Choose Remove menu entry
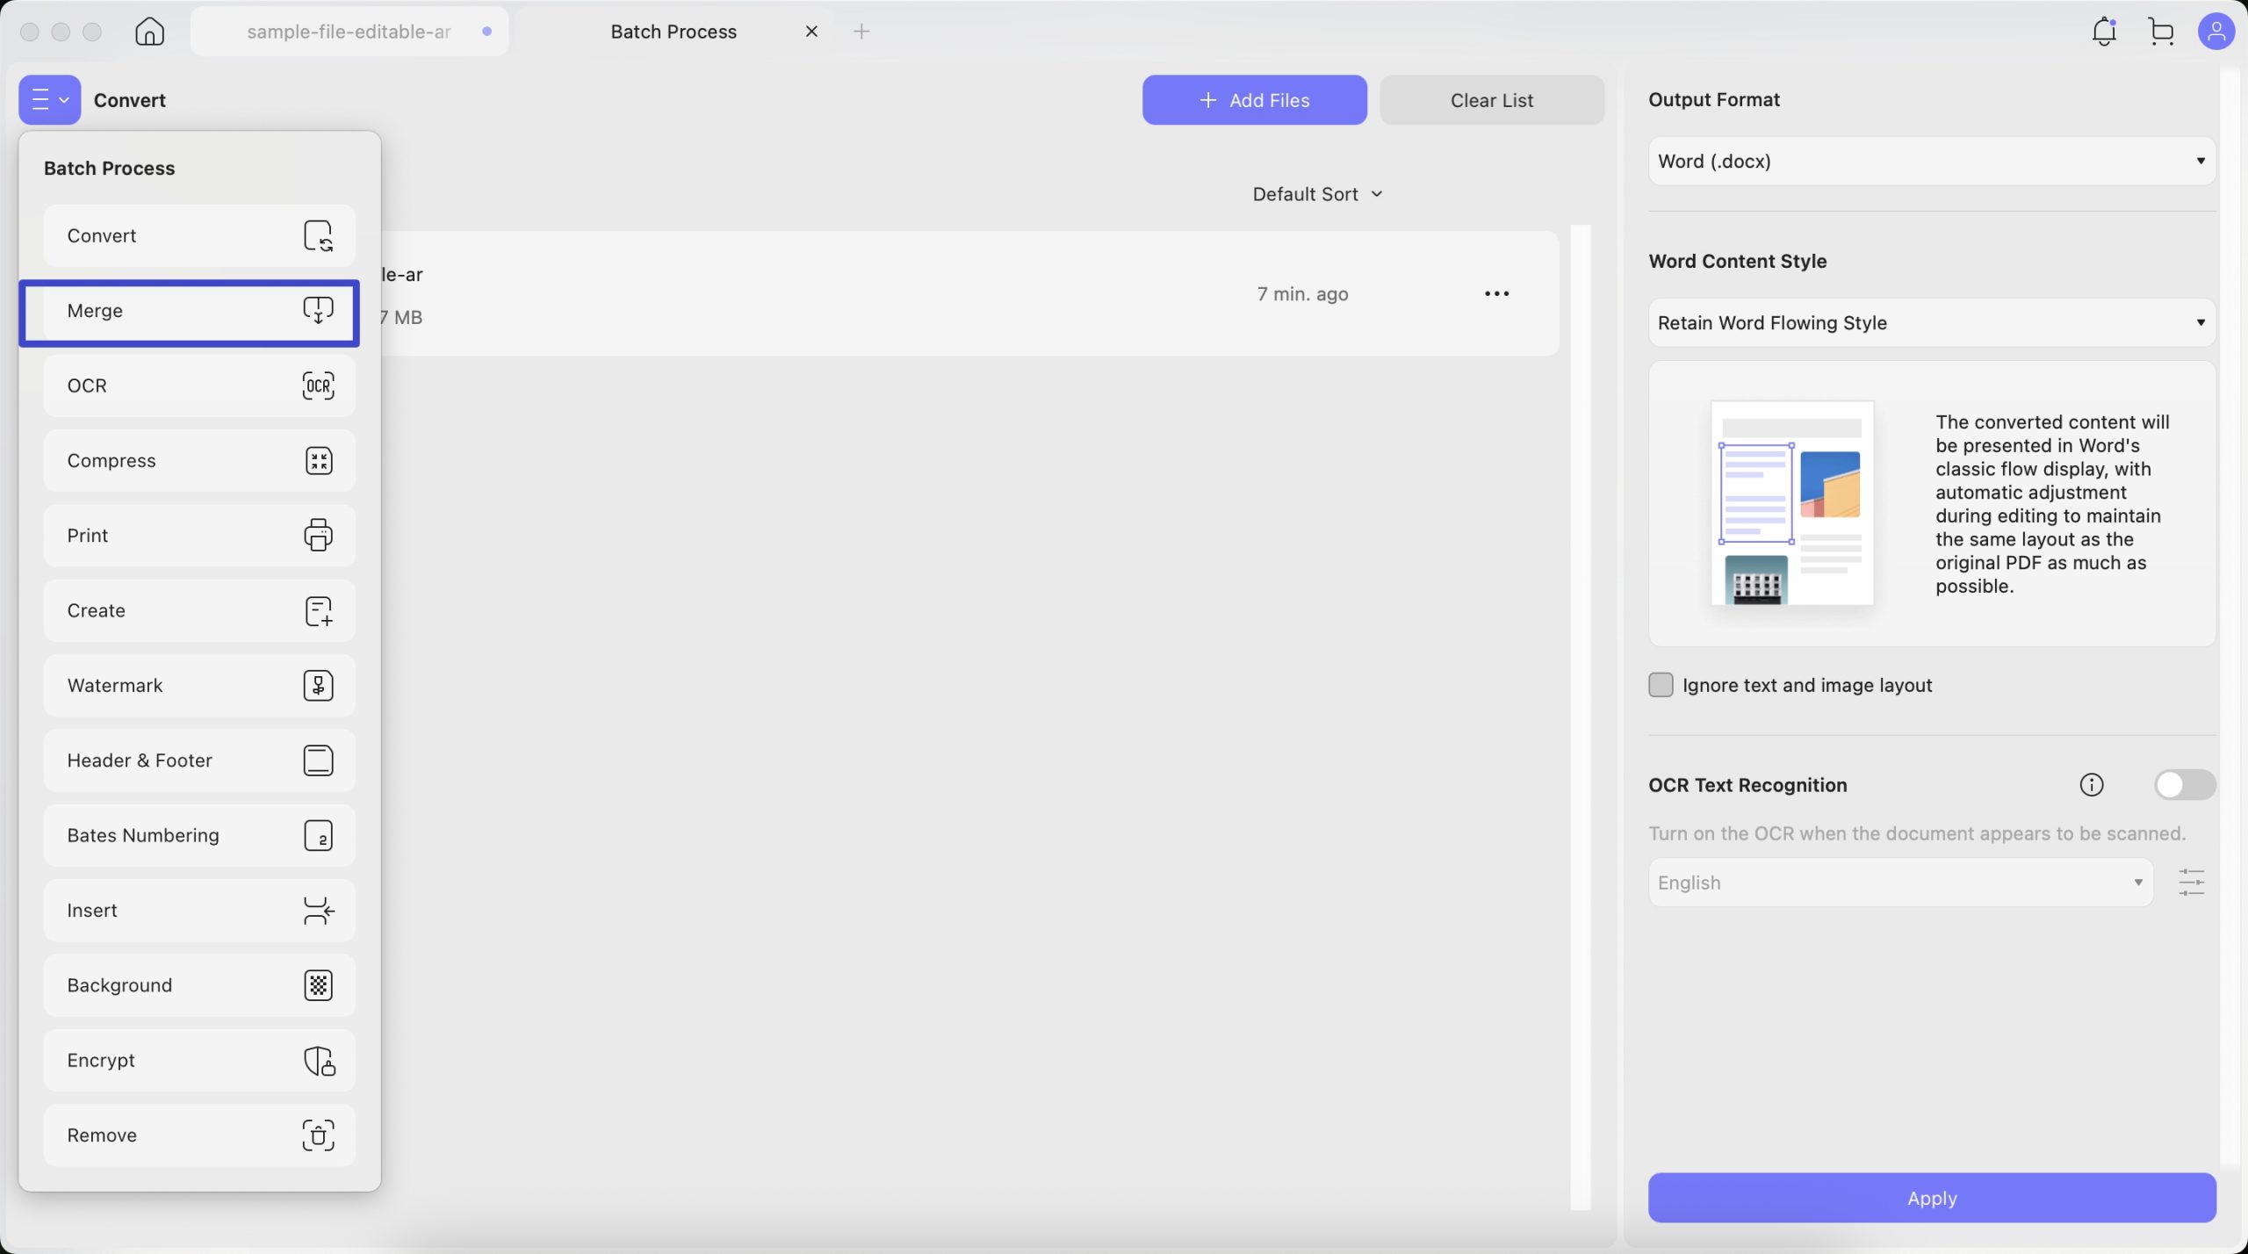The width and height of the screenshot is (2248, 1254). 199,1135
